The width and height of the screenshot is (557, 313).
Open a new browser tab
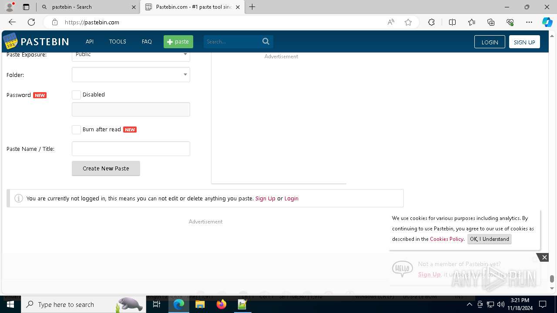[252, 7]
